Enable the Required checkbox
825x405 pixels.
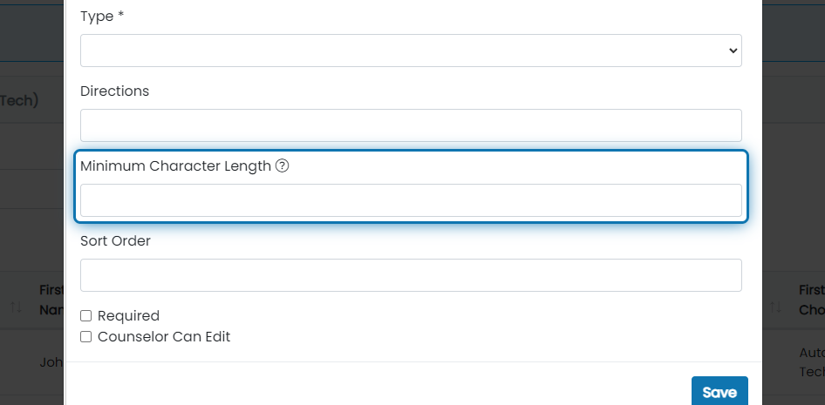coord(85,315)
